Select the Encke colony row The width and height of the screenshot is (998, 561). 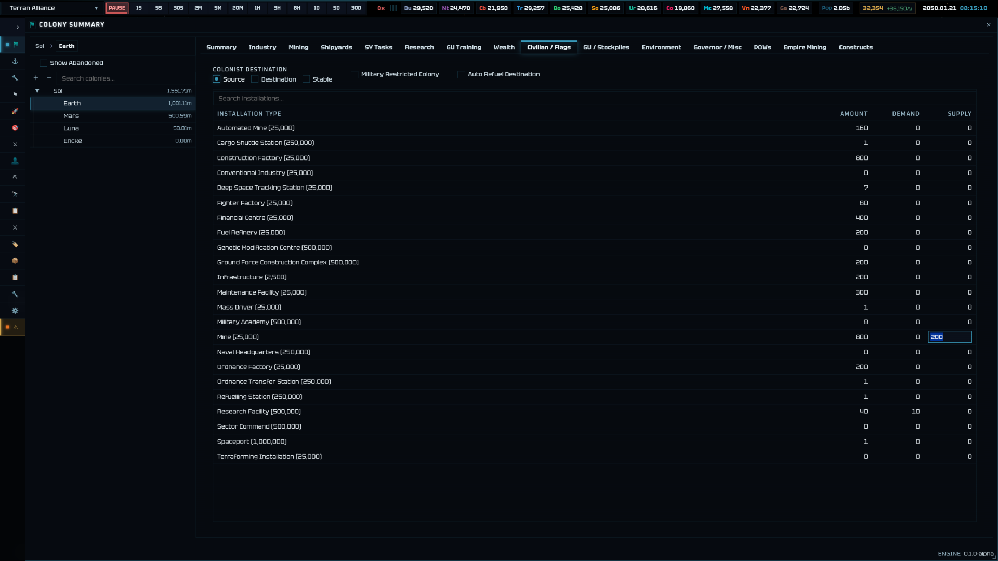[113, 141]
